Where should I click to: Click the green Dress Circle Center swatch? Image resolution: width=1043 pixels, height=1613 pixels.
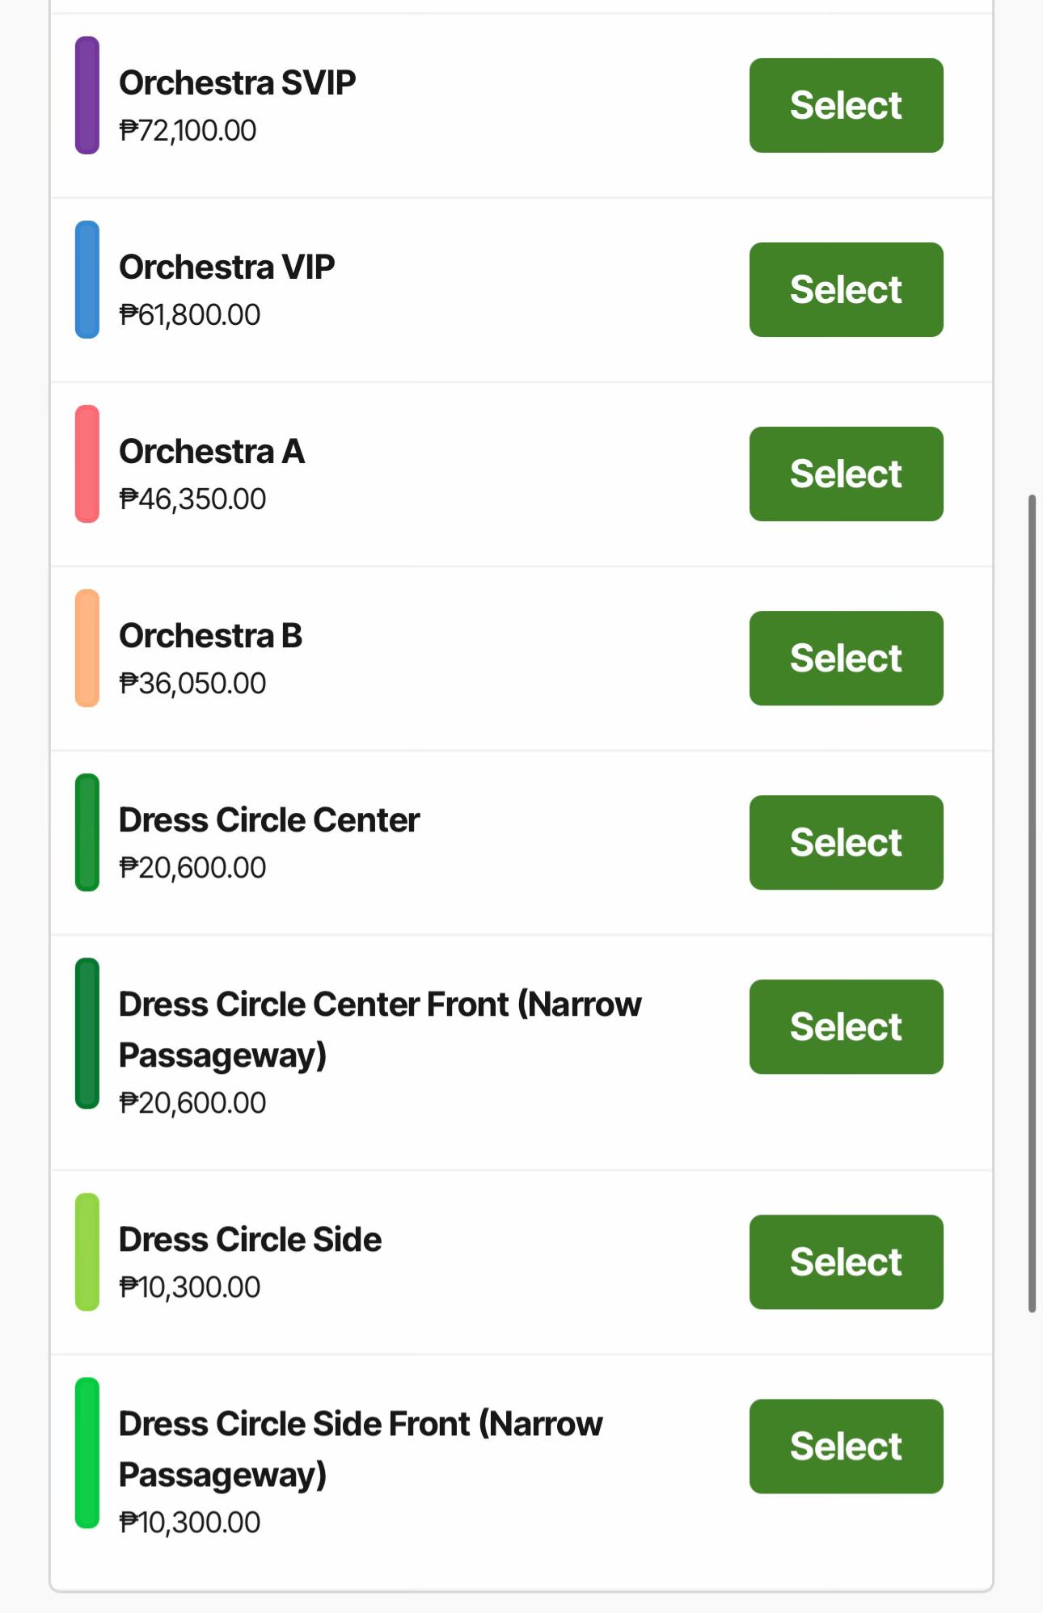click(87, 832)
